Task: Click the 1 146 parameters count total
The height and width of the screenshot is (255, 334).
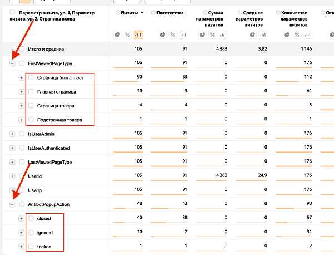Action: click(306, 49)
